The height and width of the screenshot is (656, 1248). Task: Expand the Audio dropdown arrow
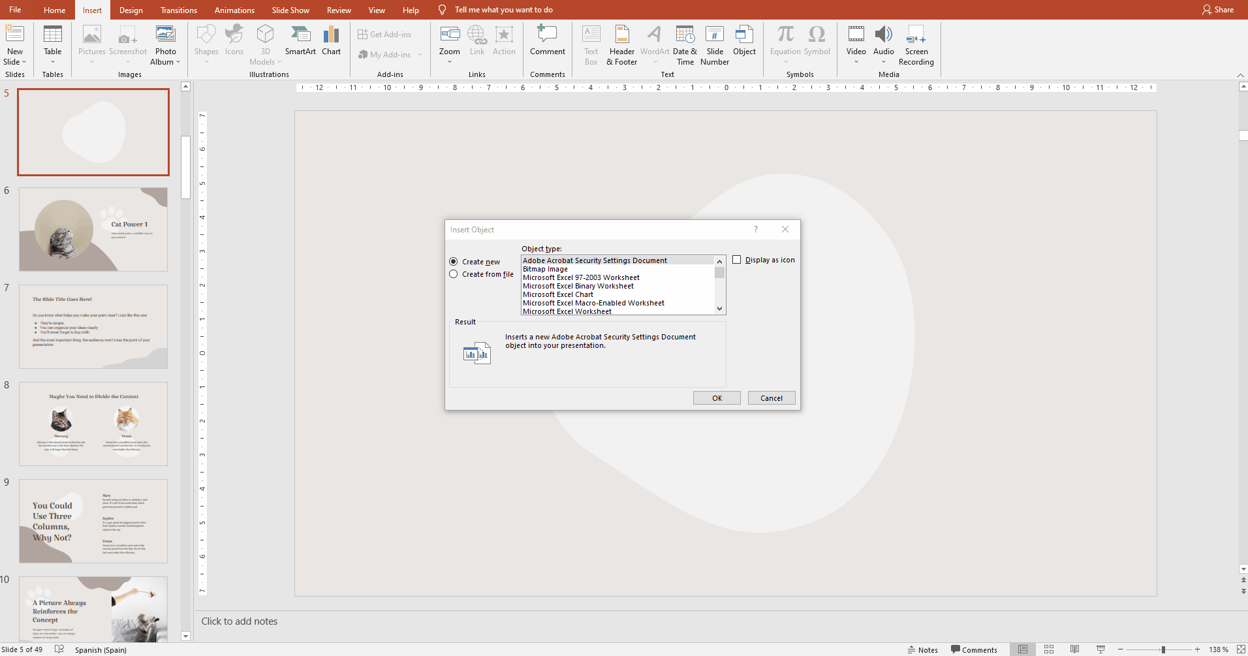point(884,62)
